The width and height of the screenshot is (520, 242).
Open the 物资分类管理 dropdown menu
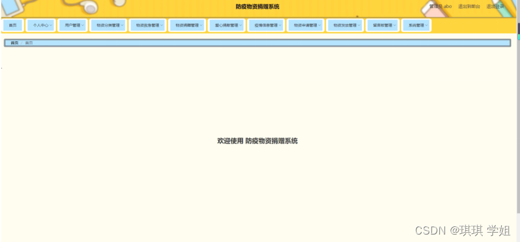pyautogui.click(x=108, y=25)
